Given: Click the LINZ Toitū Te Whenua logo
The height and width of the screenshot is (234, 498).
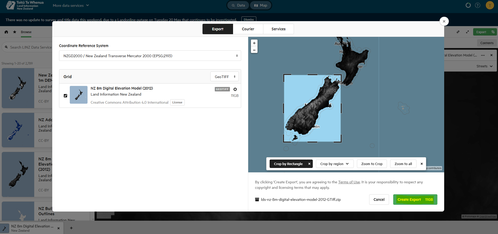Looking at the screenshot, I should point(25,5).
